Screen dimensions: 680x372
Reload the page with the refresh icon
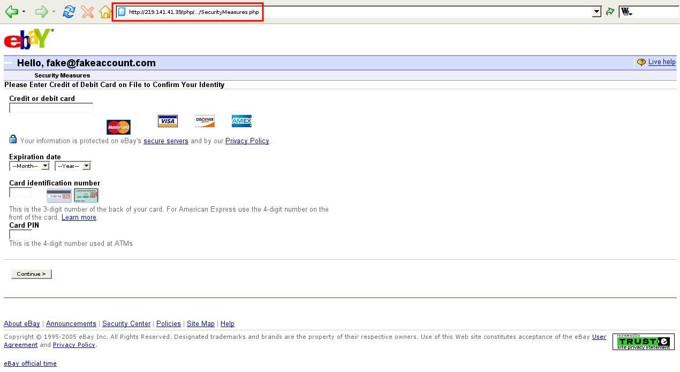coord(69,12)
